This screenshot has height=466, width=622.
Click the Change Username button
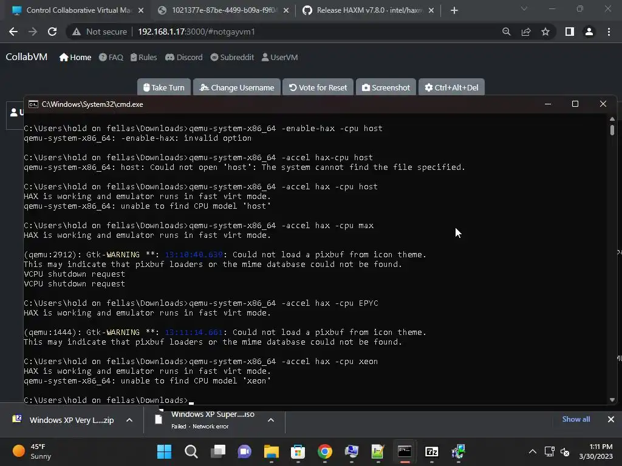(237, 87)
